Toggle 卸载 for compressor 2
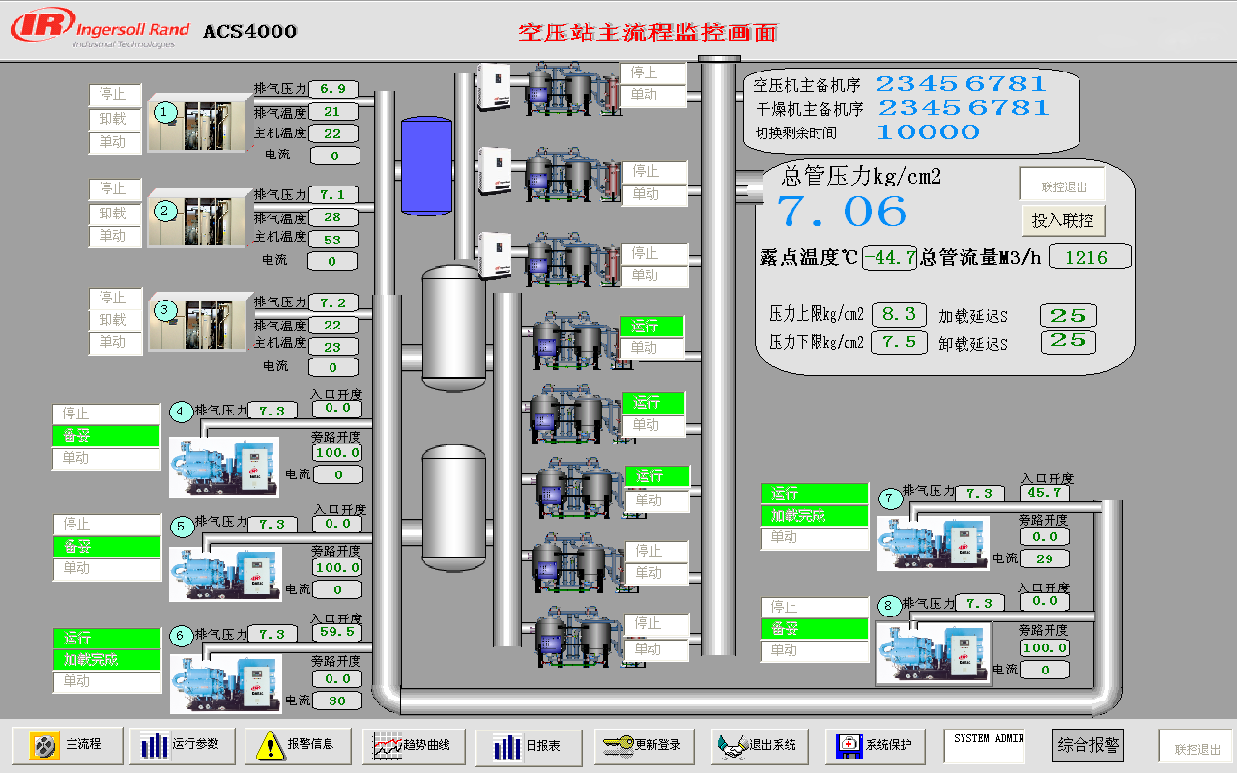The height and width of the screenshot is (773, 1237). coord(115,213)
